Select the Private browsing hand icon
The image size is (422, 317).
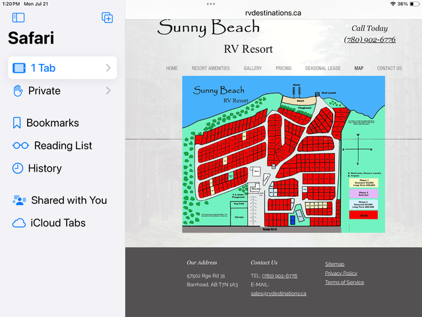[x=18, y=91]
